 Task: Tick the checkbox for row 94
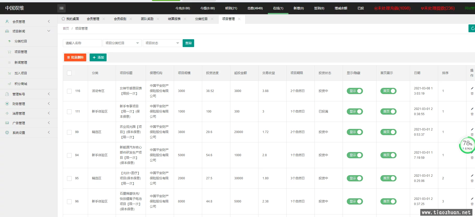[69, 155]
